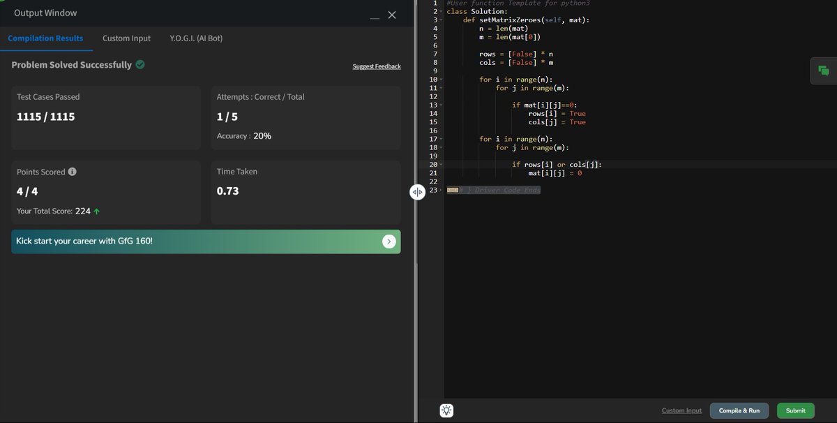
Task: Click the code line cols = [False] * m
Action: click(516, 63)
